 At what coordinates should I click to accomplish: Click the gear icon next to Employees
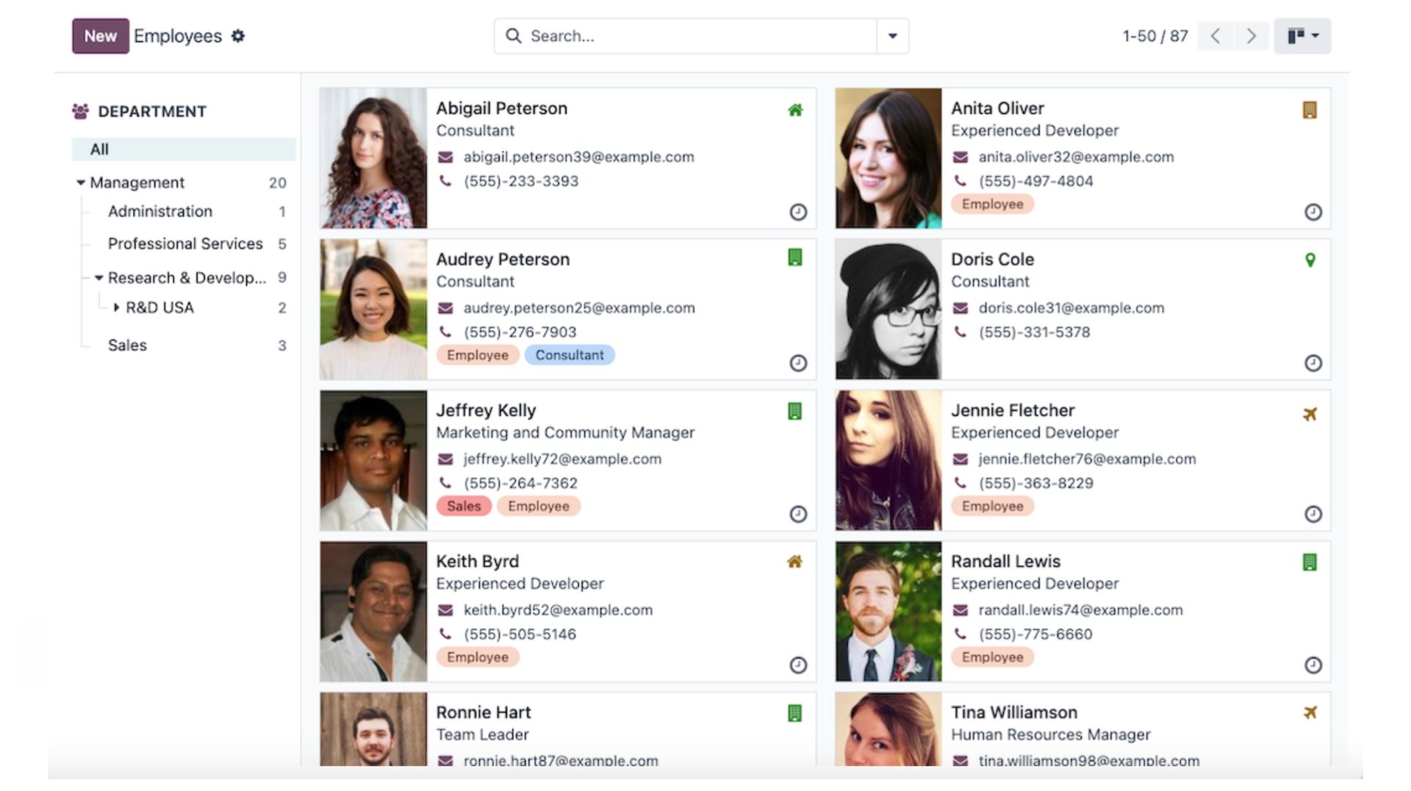pyautogui.click(x=237, y=36)
